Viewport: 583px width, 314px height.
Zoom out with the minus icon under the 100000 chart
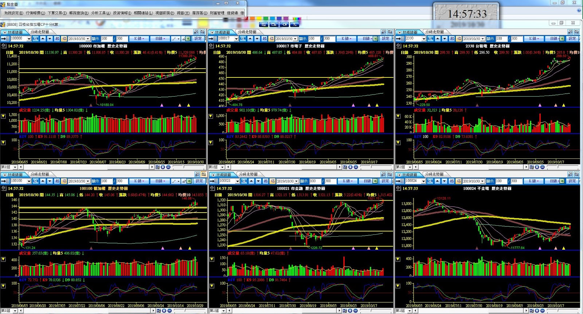point(168,167)
